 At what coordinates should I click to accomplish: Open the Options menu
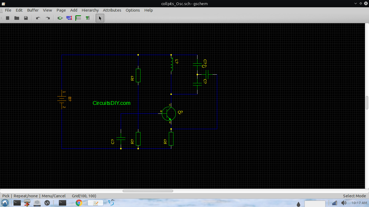(x=133, y=10)
